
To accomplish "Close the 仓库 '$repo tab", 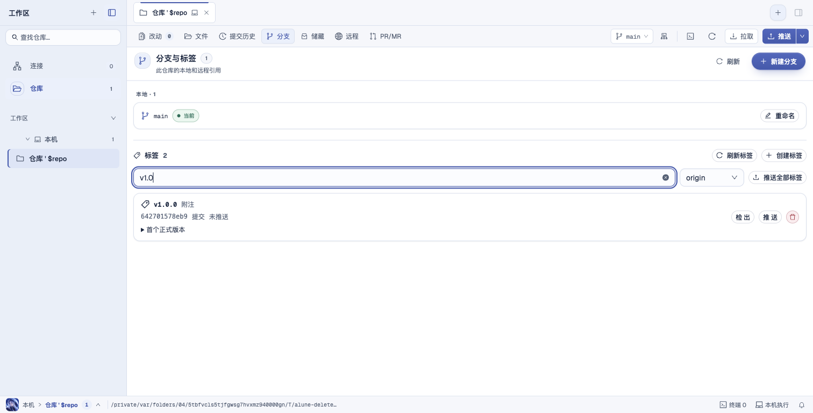I will tap(206, 12).
